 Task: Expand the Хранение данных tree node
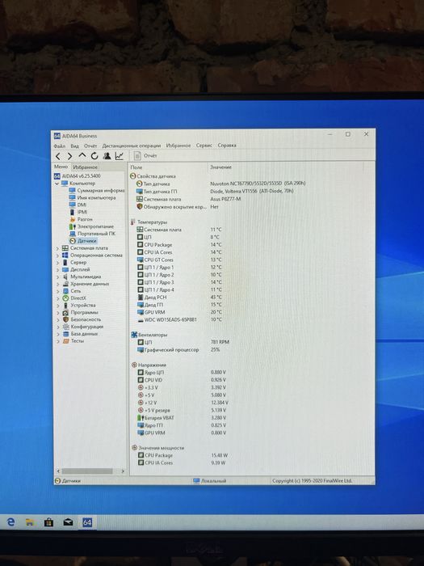point(57,284)
